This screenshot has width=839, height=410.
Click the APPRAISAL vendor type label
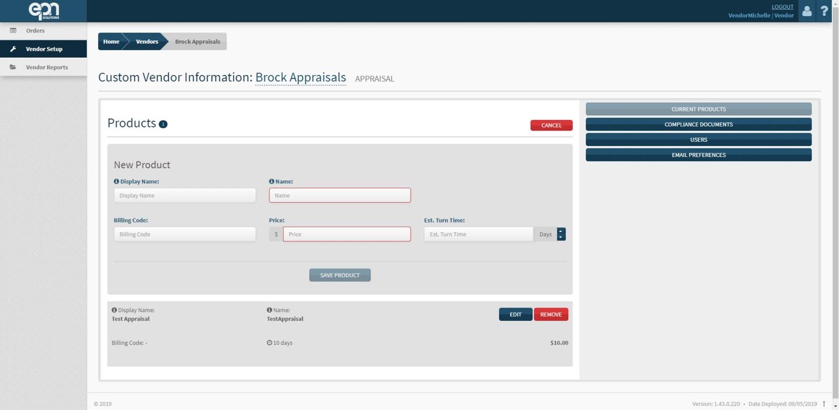point(374,79)
